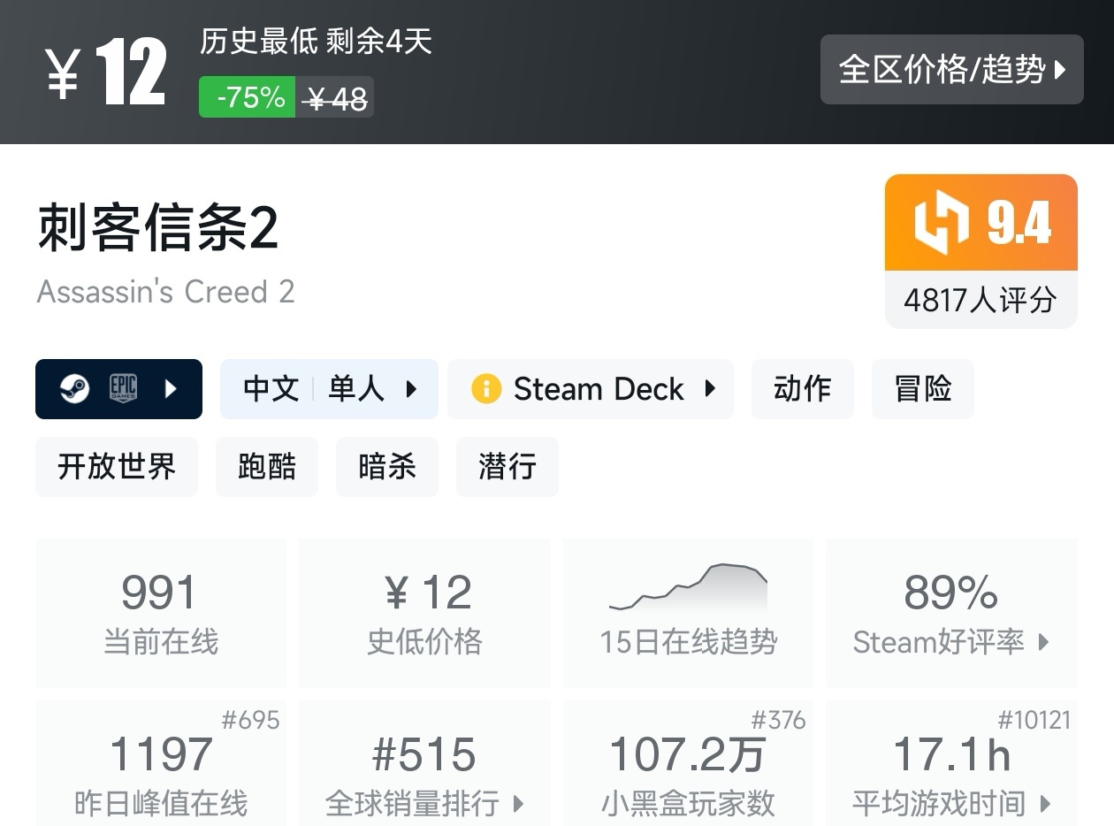The image size is (1114, 826).
Task: Open 全区价格/趋势 panel
Action: [x=951, y=70]
